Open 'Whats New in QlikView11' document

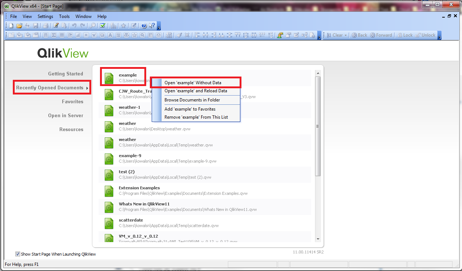(x=205, y=207)
